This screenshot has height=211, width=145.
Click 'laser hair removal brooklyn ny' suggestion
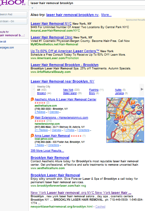click(72, 15)
